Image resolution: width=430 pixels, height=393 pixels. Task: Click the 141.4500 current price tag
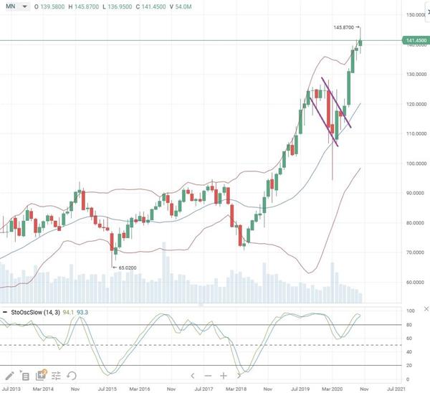[x=416, y=40]
